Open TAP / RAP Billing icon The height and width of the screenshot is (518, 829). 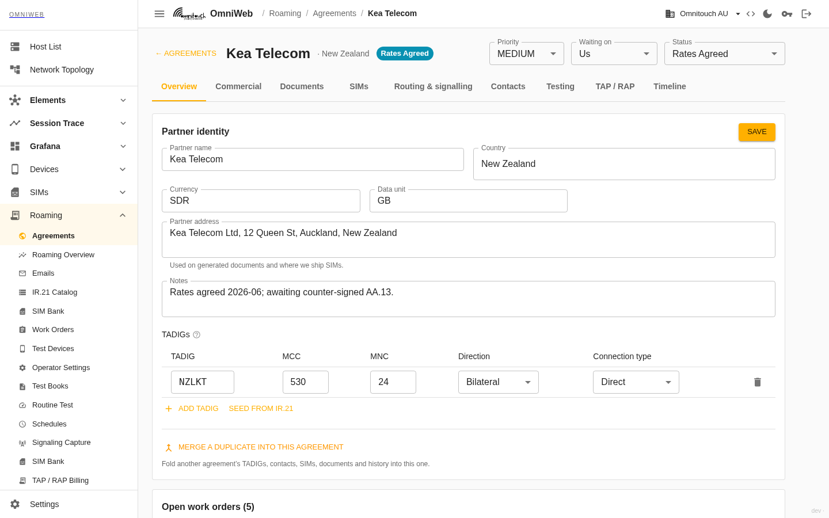22,481
